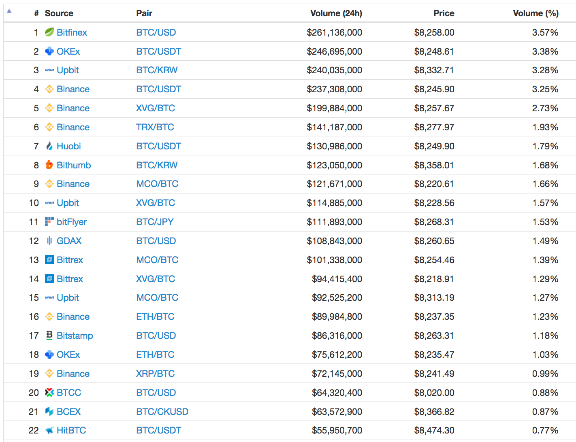
Task: Click the Binance logo next to TRX/BTC
Action: point(49,127)
